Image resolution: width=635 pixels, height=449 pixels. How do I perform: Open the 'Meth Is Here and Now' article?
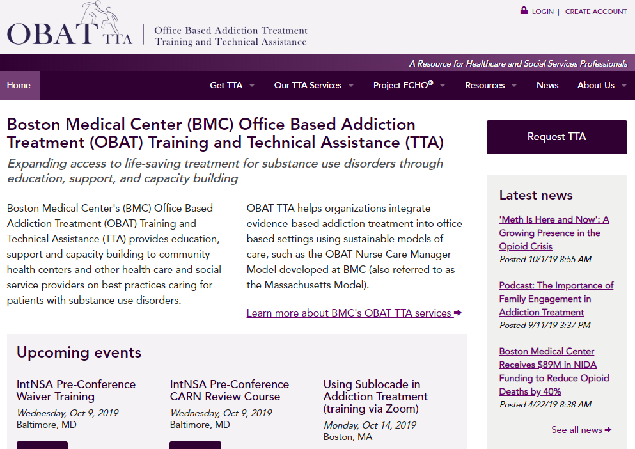[554, 233]
